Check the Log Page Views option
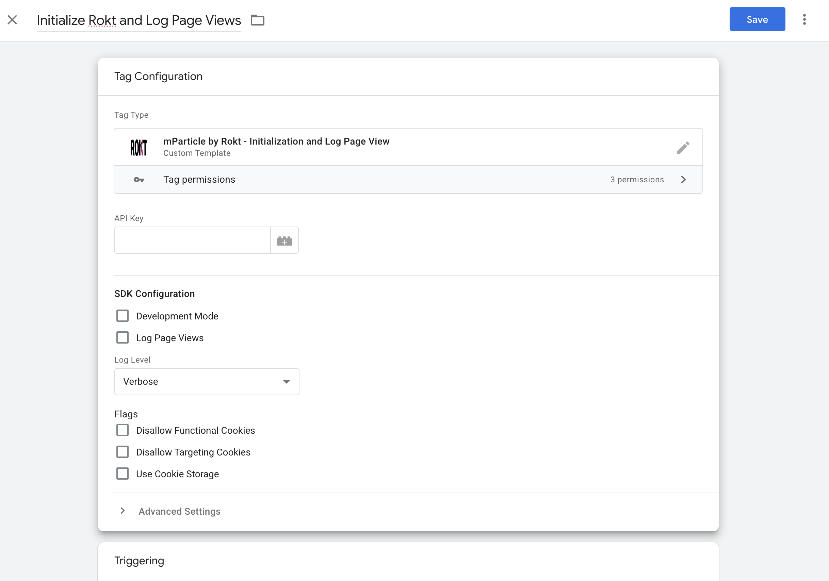829x581 pixels. click(x=123, y=337)
